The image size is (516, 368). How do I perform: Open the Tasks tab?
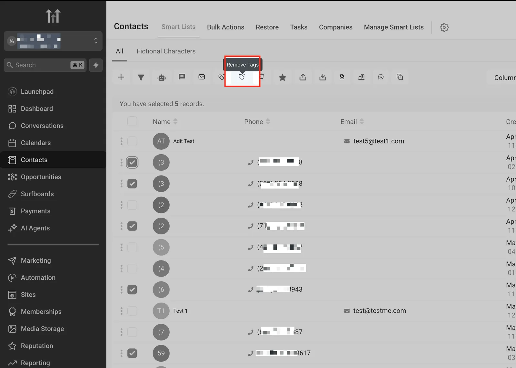point(299,27)
